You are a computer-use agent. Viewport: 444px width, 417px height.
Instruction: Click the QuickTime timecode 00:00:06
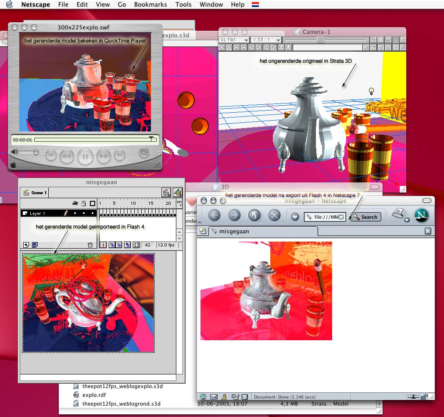click(x=23, y=140)
